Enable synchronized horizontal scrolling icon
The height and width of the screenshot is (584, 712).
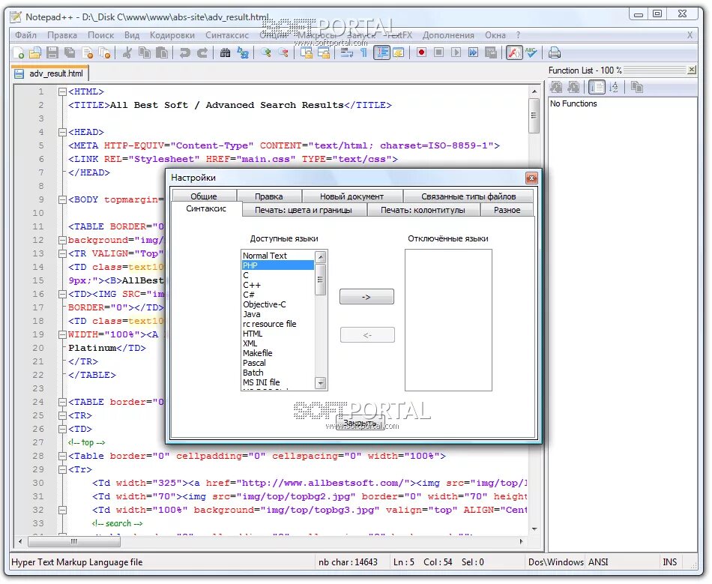324,52
